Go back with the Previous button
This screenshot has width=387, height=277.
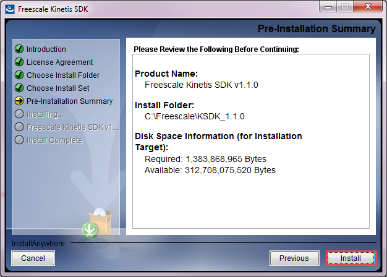[294, 258]
